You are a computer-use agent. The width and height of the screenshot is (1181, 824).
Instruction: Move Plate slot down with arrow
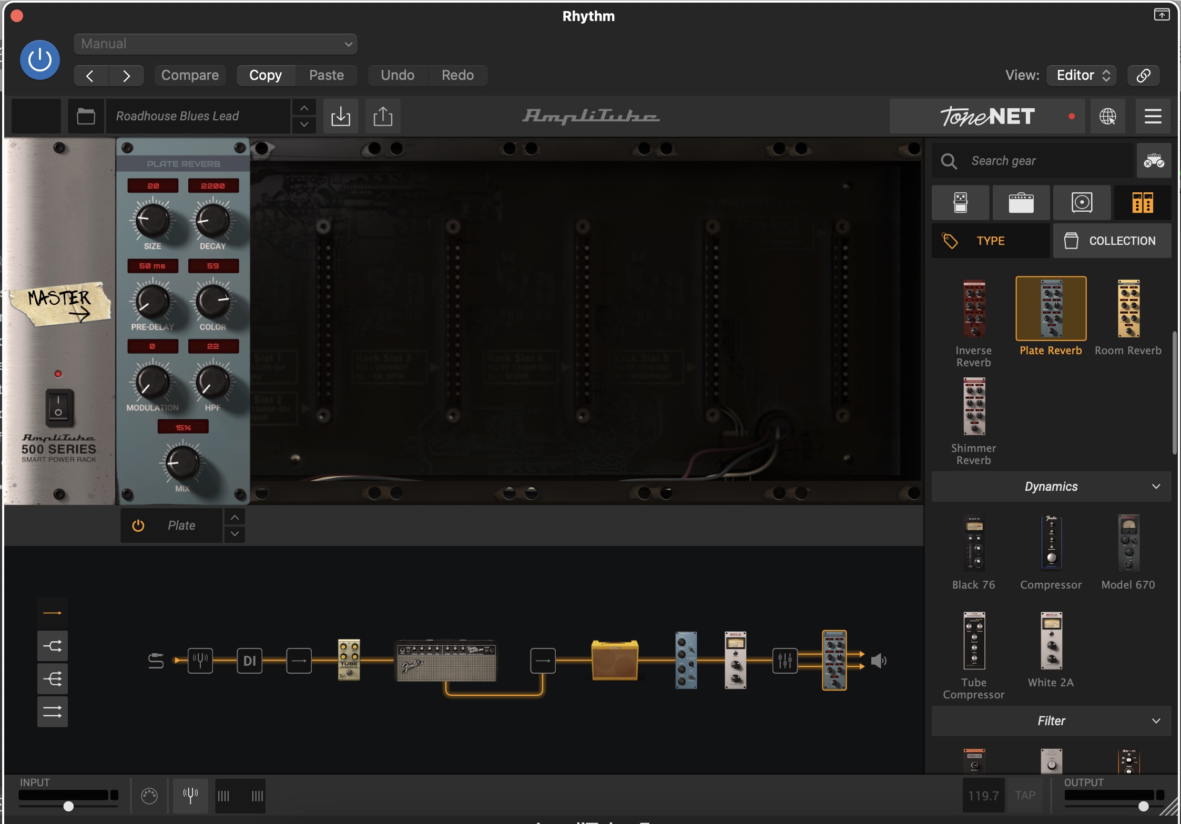point(235,534)
